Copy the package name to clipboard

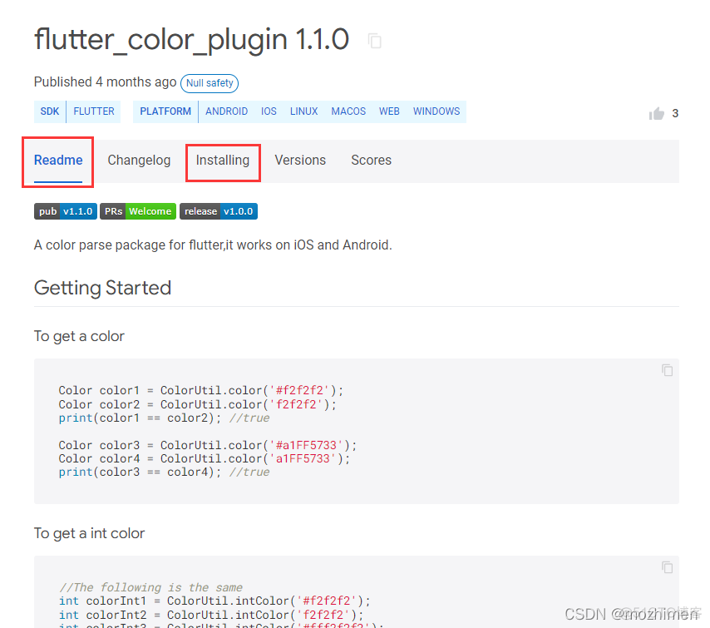pos(374,40)
